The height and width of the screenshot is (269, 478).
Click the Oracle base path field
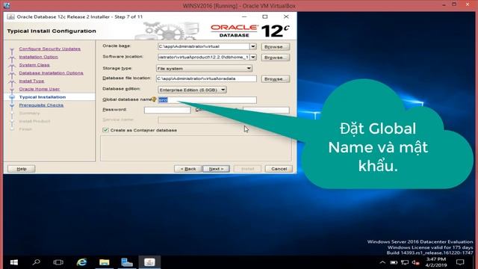204,46
